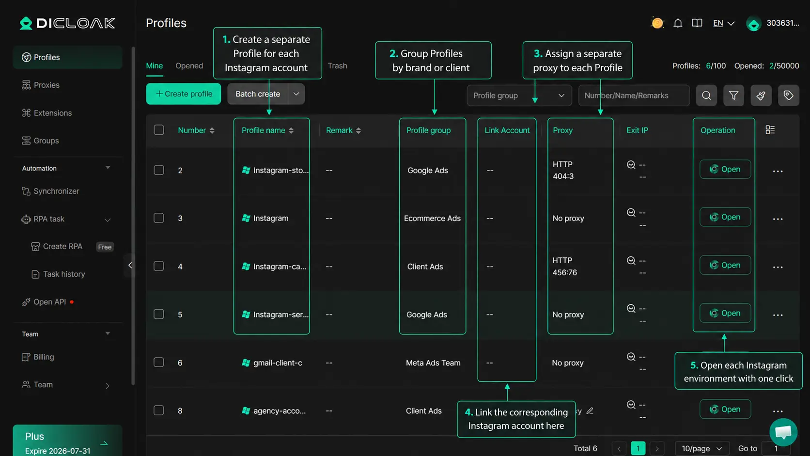The width and height of the screenshot is (810, 456).
Task: Click the Batch create button
Action: click(258, 94)
